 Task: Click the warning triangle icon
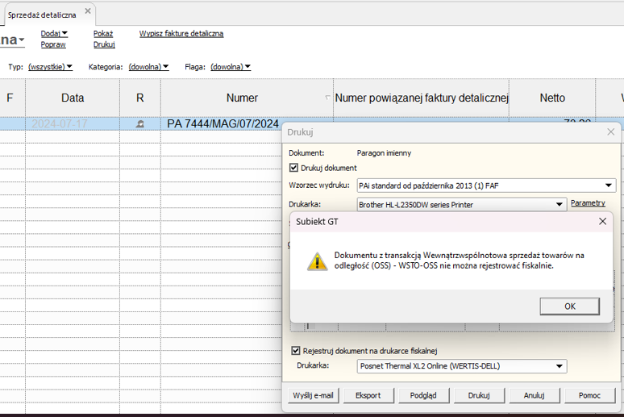tap(317, 261)
